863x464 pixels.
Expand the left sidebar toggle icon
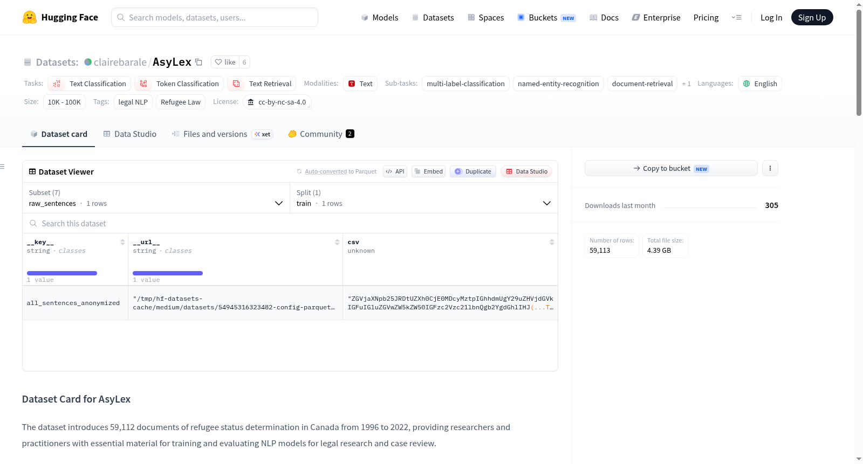[x=3, y=167]
